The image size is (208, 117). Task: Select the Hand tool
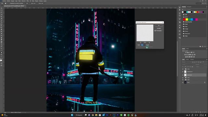(1, 53)
